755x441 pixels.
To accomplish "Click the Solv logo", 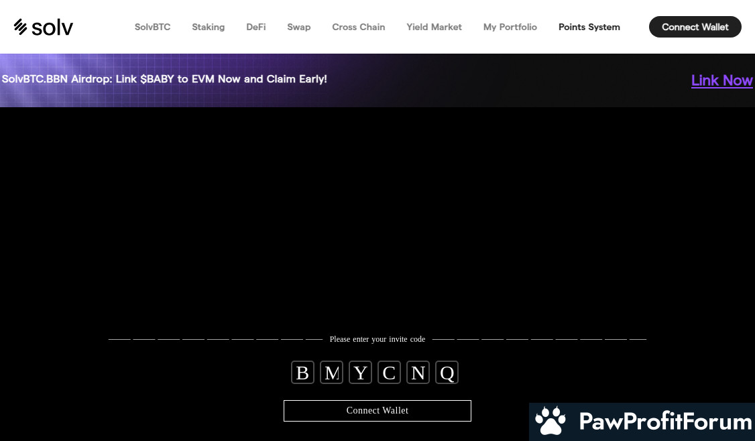I will coord(44,27).
